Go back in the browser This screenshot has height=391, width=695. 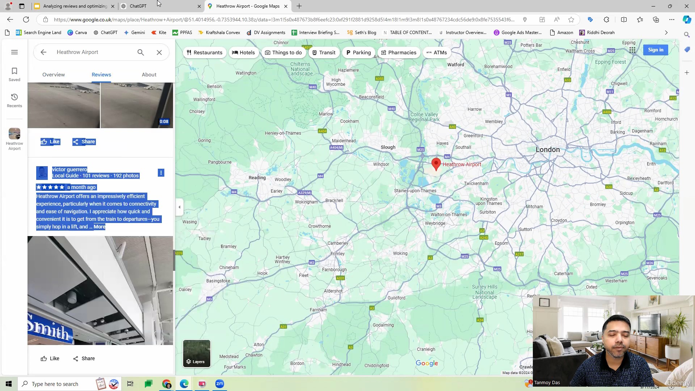[x=10, y=20]
